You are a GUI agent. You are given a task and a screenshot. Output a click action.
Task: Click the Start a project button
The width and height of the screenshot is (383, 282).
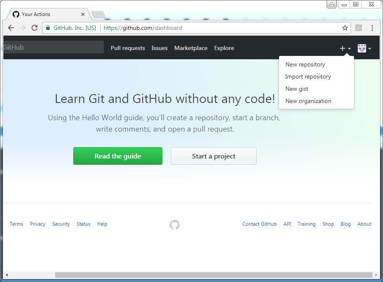coord(214,156)
